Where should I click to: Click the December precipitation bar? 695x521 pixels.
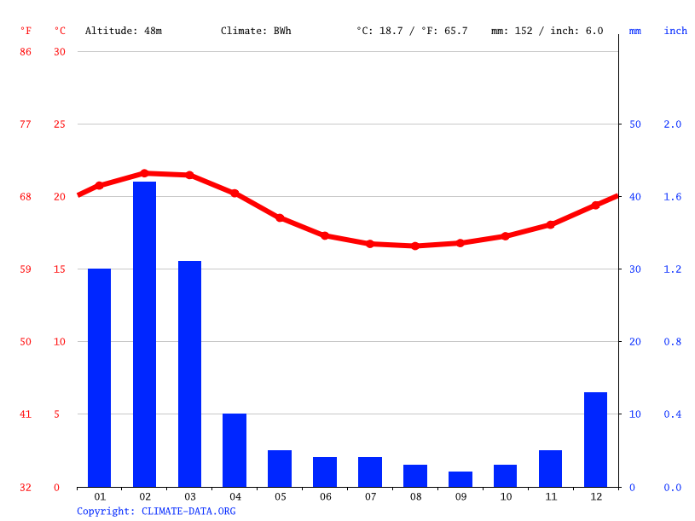pyautogui.click(x=595, y=439)
